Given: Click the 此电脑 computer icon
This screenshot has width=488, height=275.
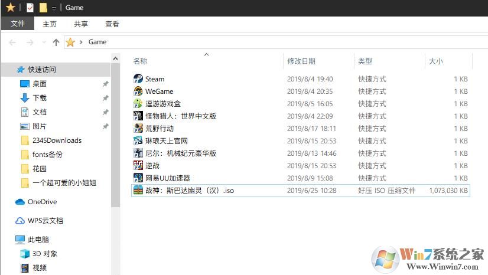Looking at the screenshot, I should pyautogui.click(x=20, y=239).
